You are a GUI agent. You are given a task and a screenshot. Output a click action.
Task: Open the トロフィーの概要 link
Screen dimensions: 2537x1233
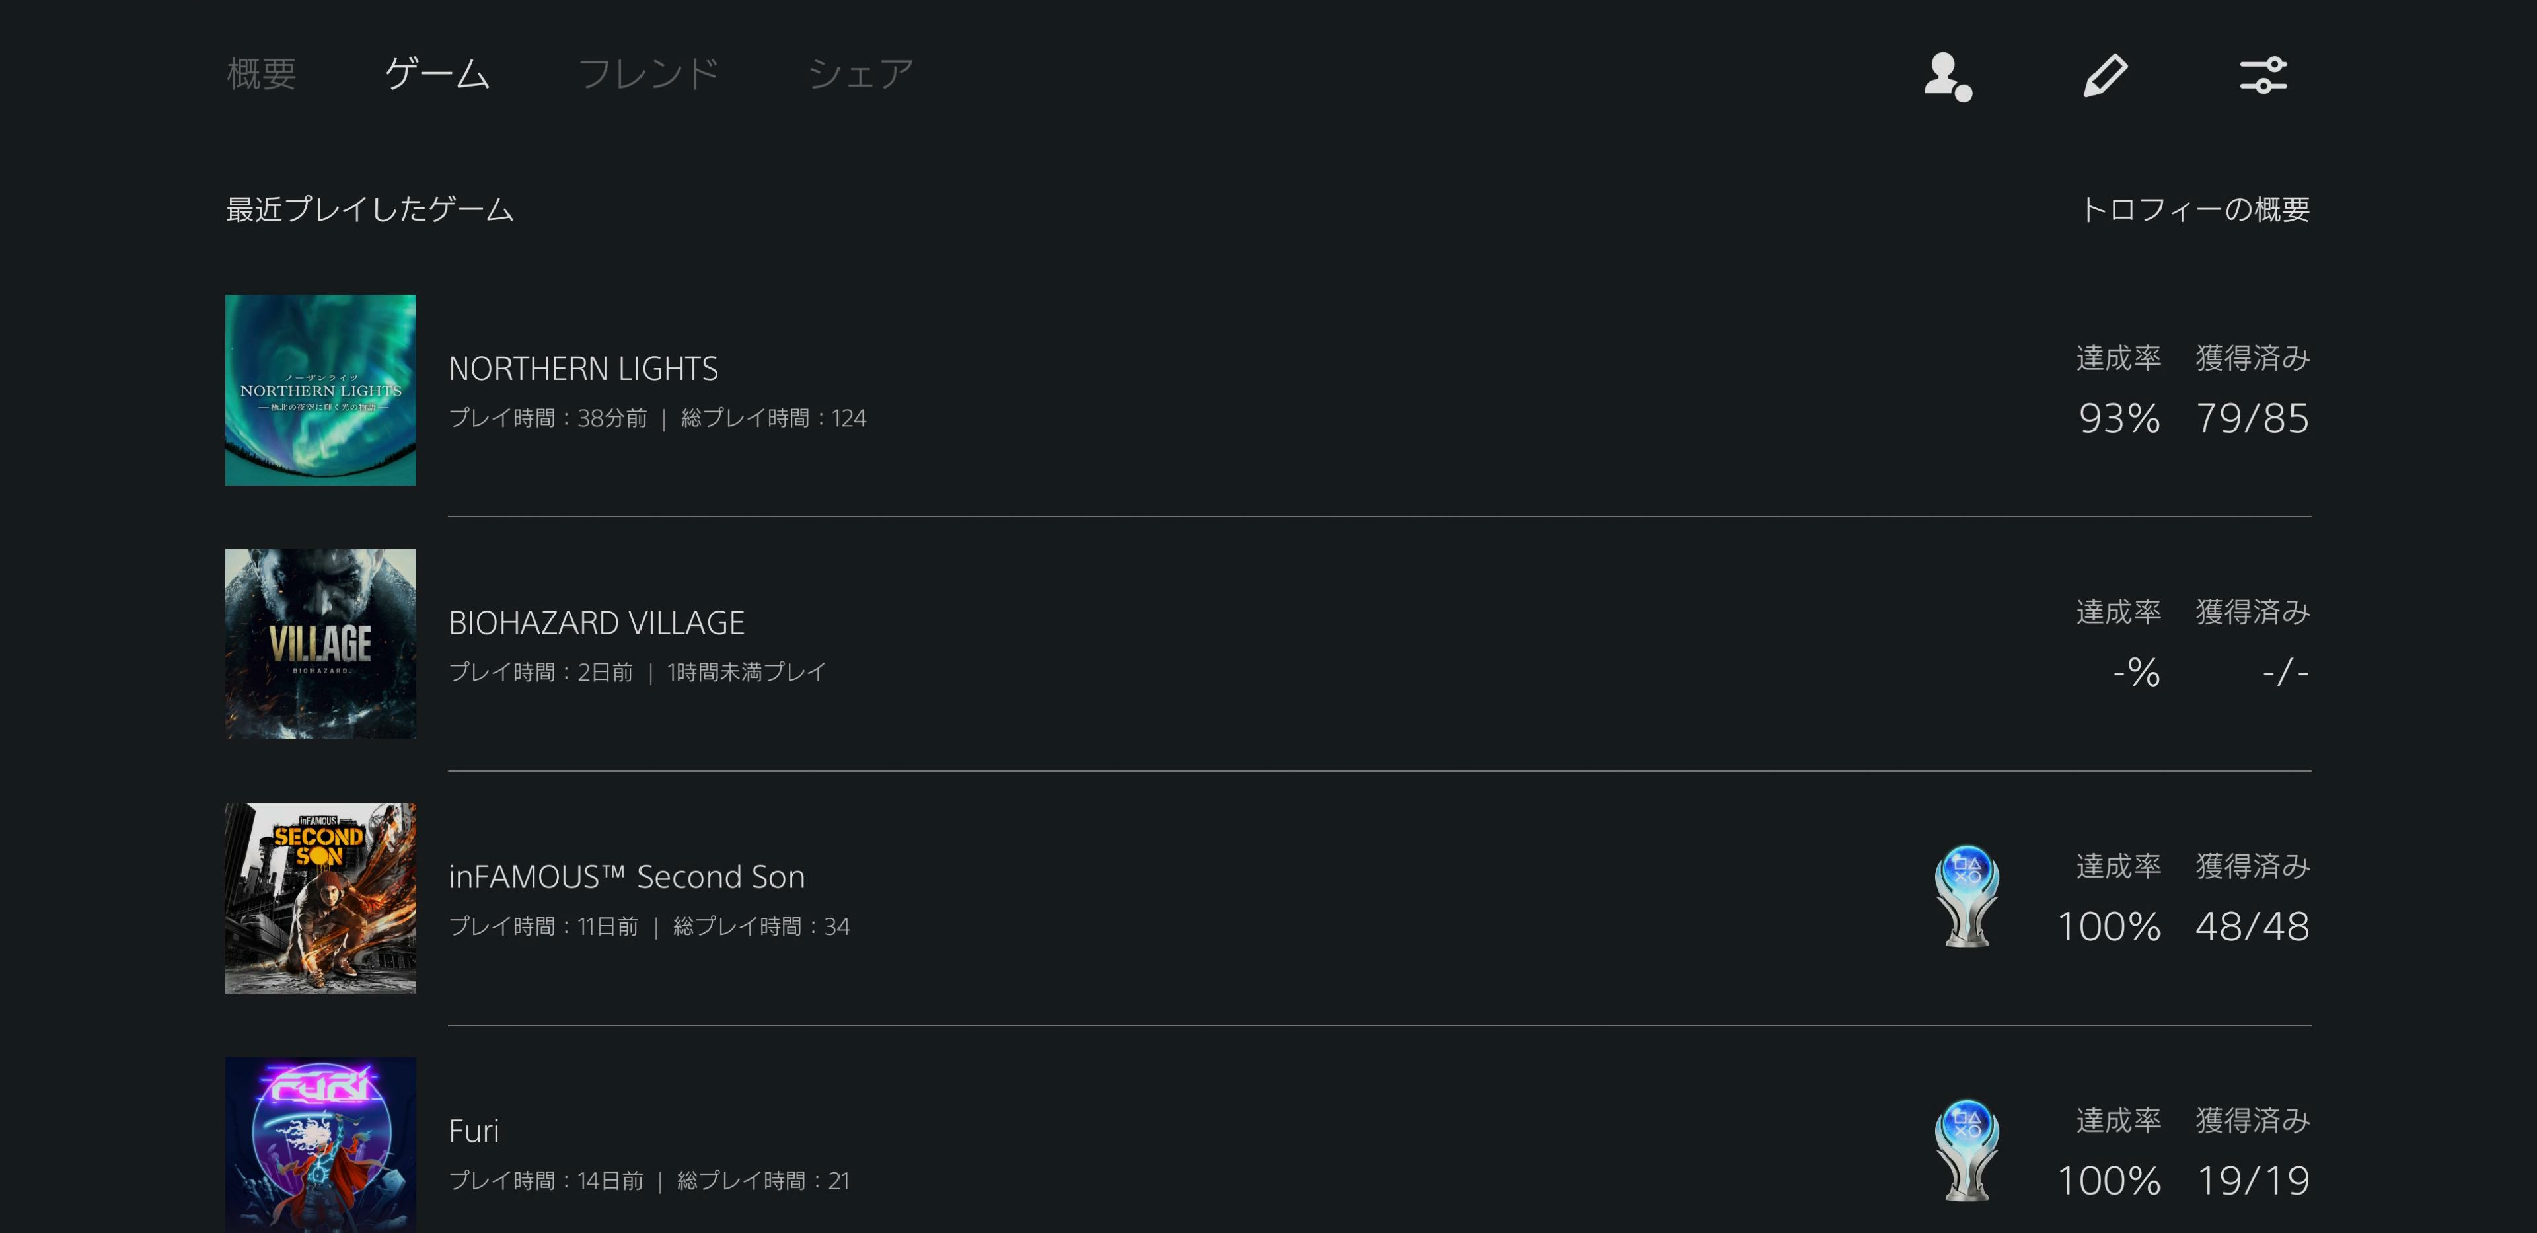click(2194, 209)
